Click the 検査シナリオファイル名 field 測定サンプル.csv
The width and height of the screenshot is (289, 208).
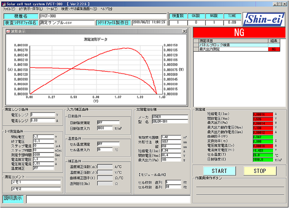coord(67,23)
